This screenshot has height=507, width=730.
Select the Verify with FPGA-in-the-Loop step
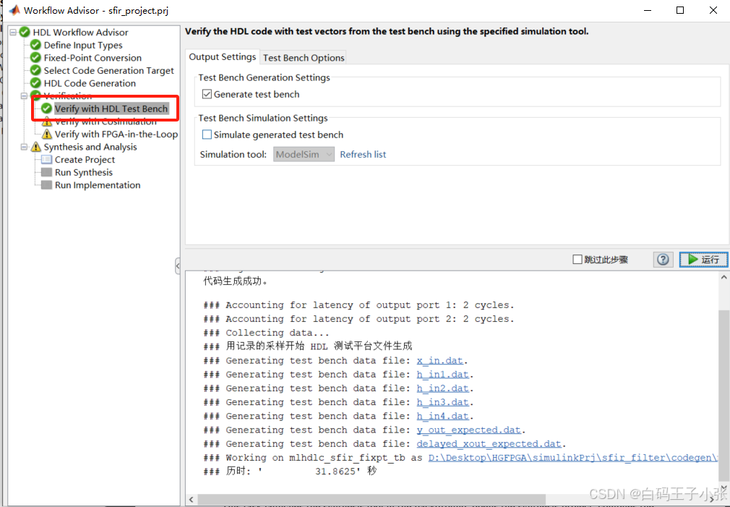pyautogui.click(x=116, y=135)
